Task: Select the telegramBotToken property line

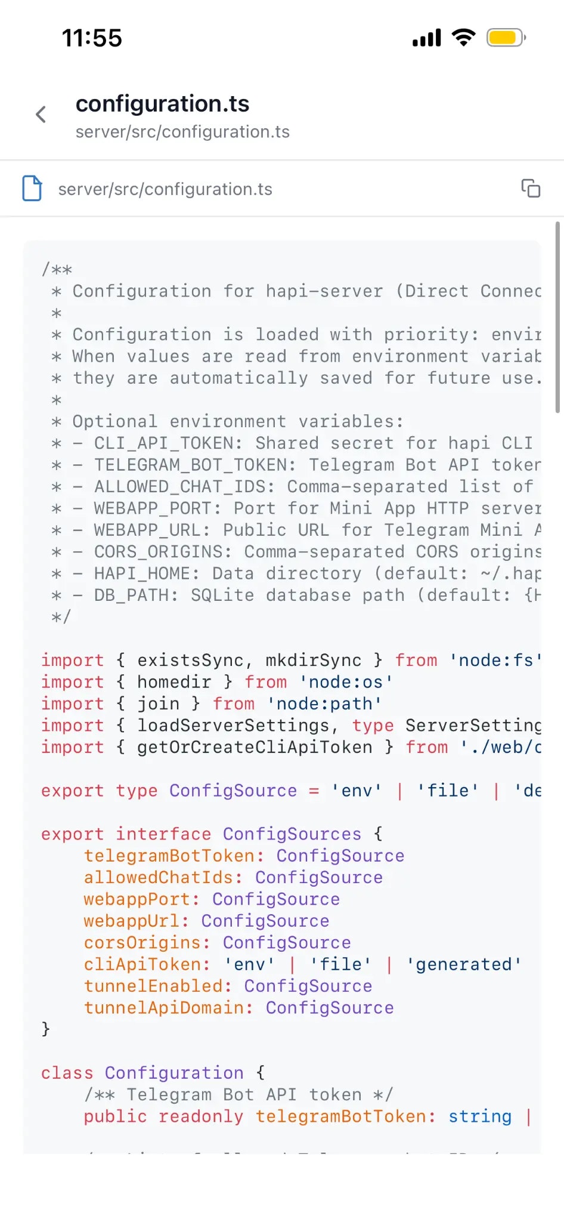Action: click(x=244, y=856)
